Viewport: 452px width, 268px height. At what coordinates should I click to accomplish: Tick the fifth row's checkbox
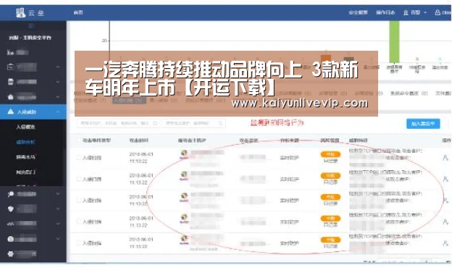[79, 243]
